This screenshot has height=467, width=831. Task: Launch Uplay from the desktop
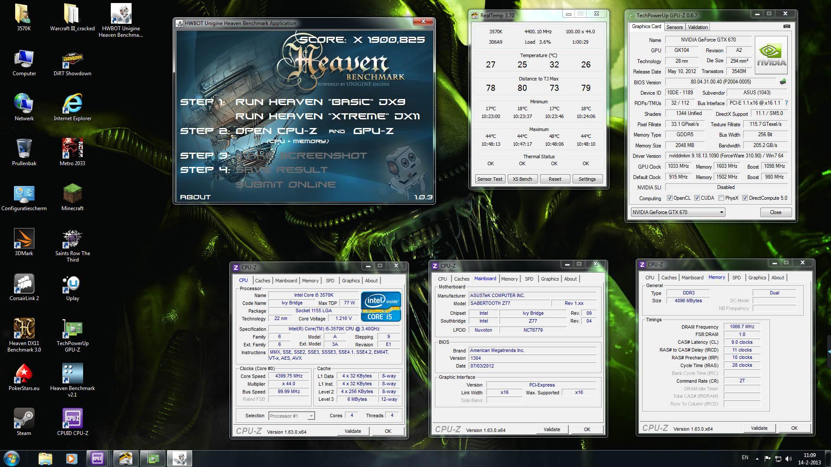click(72, 288)
